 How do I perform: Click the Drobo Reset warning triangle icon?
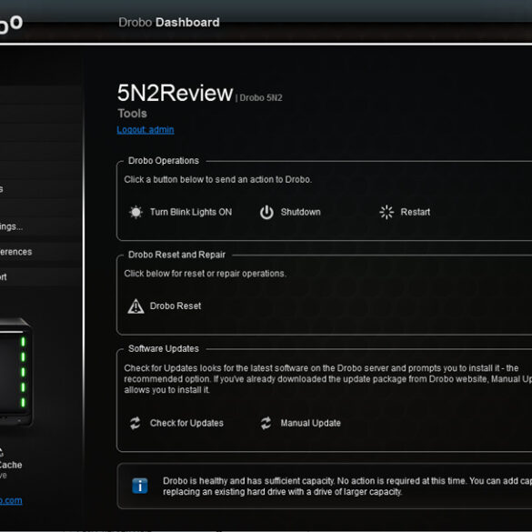[136, 306]
